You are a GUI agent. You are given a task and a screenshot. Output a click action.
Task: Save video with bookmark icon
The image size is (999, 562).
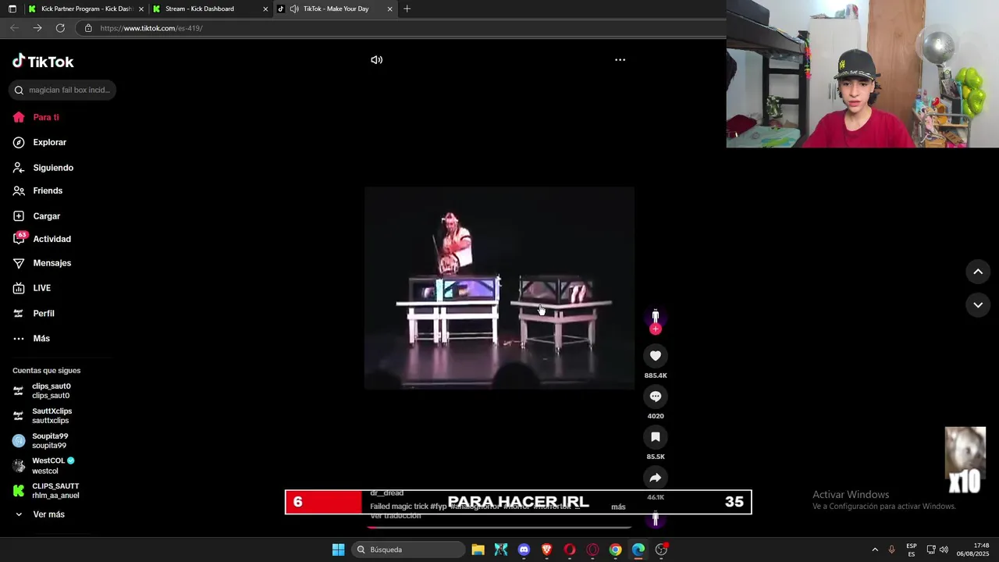point(656,437)
